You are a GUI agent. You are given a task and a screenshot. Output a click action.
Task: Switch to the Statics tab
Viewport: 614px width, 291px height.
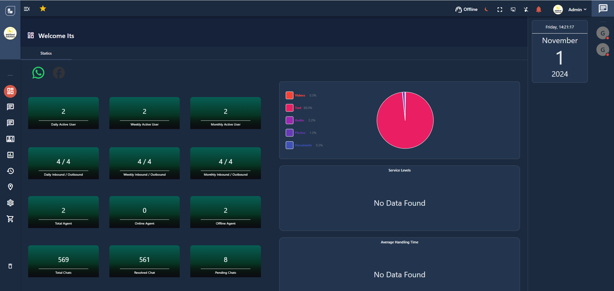[x=46, y=53]
